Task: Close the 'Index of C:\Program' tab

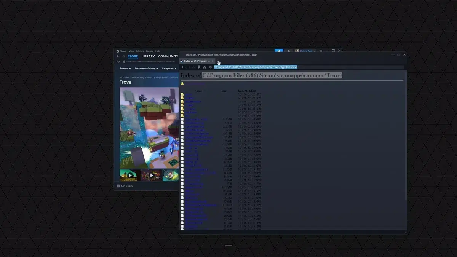Action: pyautogui.click(x=213, y=61)
